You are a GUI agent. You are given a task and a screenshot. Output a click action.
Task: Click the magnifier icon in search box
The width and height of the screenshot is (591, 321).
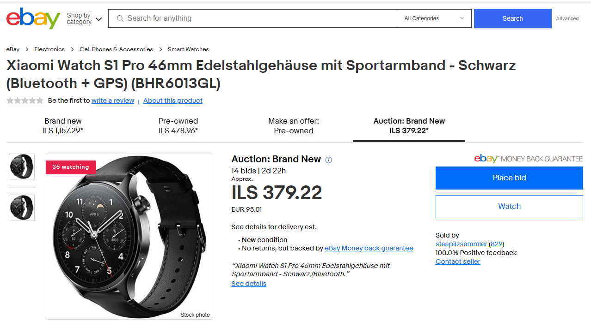120,18
